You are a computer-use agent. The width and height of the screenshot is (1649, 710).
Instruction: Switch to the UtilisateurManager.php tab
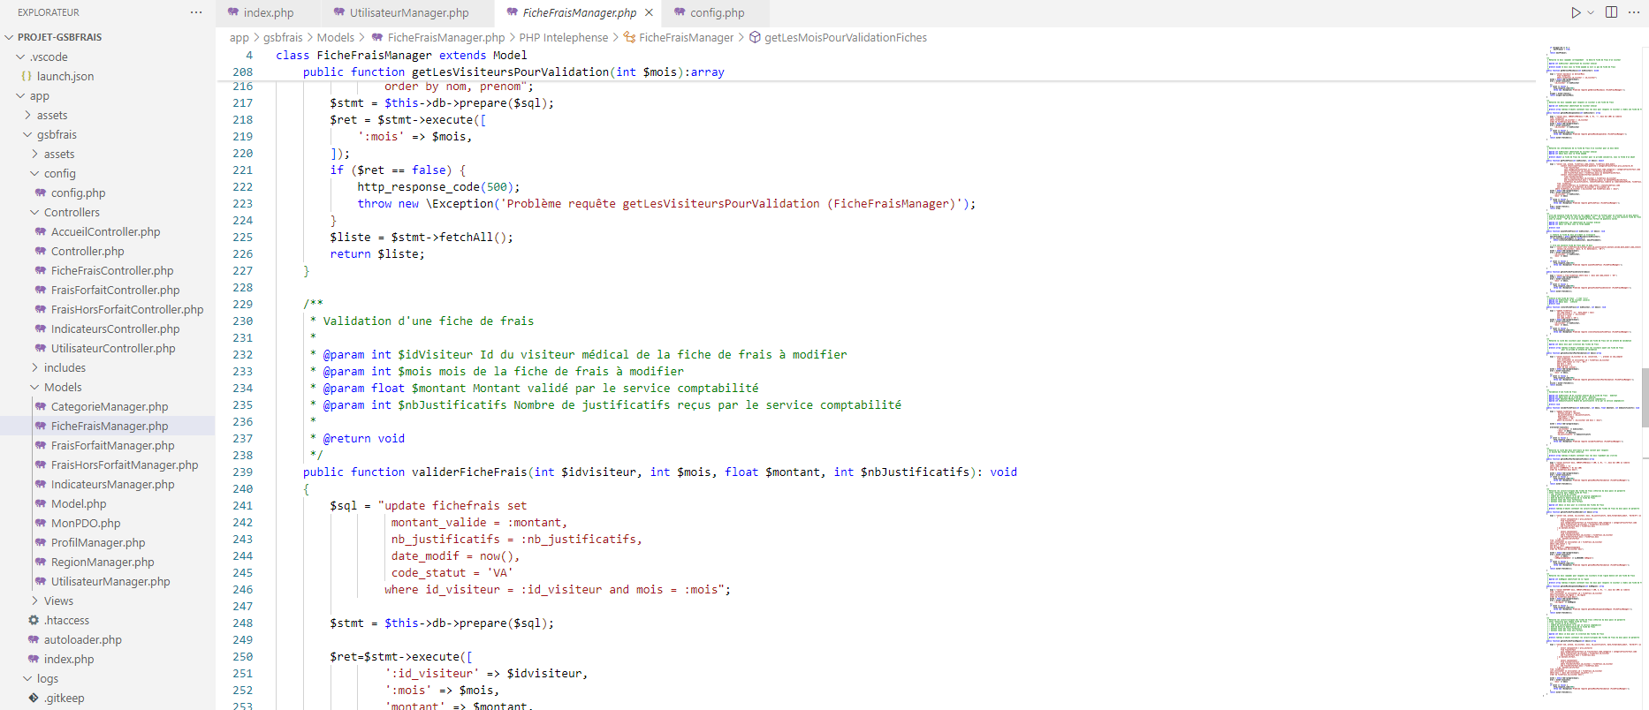click(408, 12)
